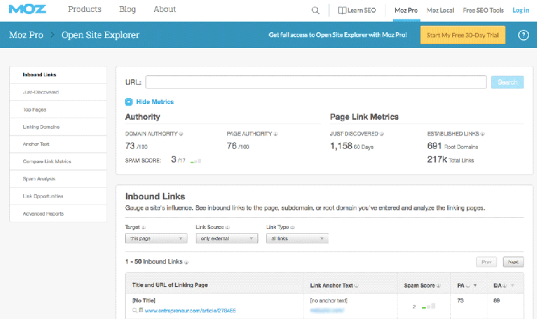Click Learn SEO link
This screenshot has width=537, height=319.
(357, 10)
